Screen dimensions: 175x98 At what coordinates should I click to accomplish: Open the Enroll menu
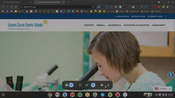pos(101,25)
